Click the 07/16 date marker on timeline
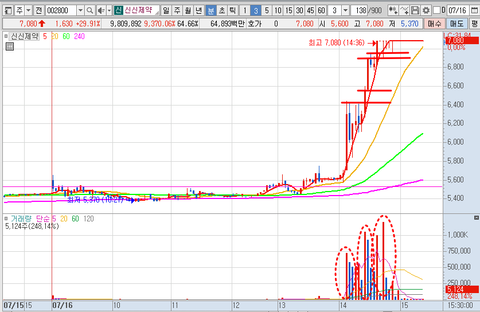The image size is (480, 312). tap(63, 305)
